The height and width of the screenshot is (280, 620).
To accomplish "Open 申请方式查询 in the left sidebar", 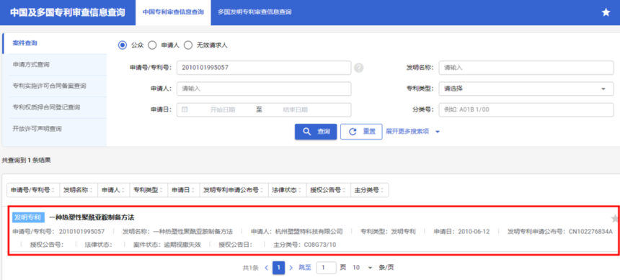I will [55, 64].
